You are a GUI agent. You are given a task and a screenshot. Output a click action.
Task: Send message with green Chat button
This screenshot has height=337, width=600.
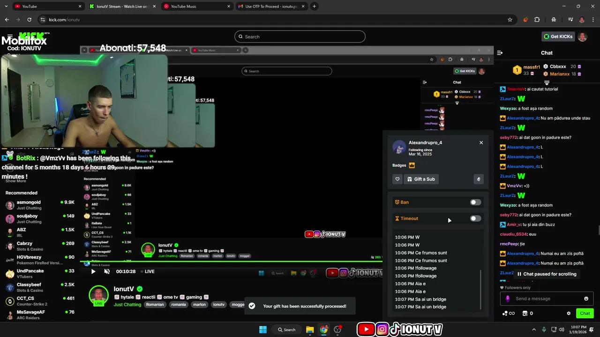(x=585, y=313)
